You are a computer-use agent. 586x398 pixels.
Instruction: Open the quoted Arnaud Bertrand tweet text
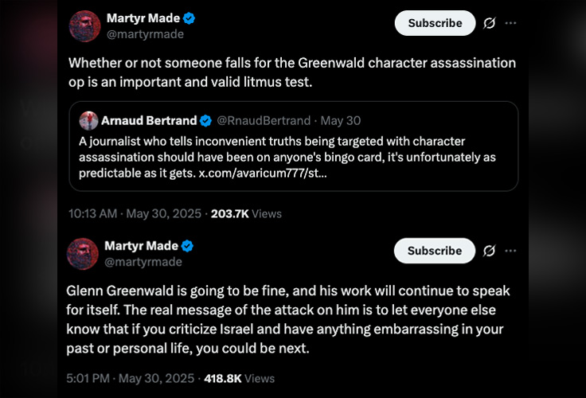pos(287,157)
